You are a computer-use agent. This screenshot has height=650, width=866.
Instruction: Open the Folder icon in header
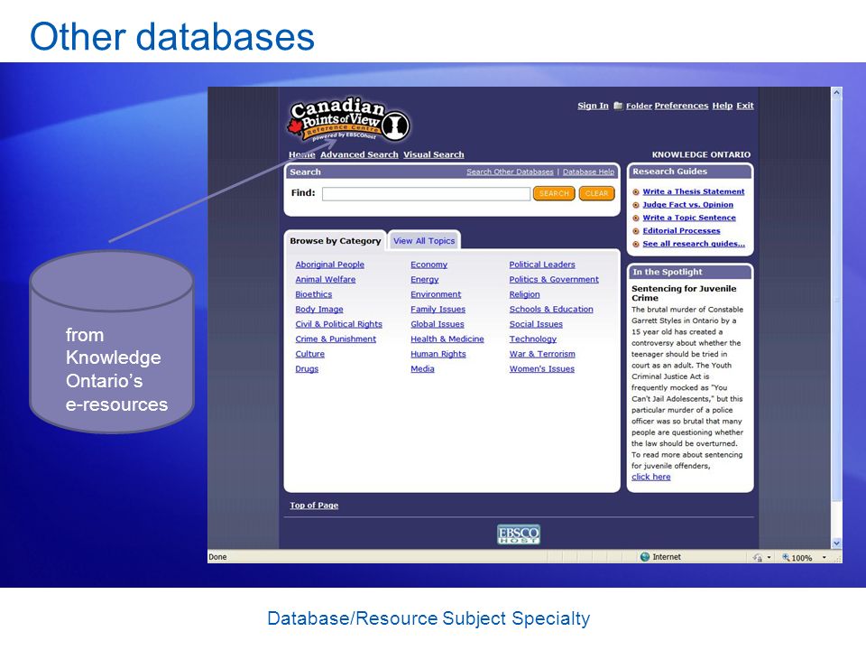click(x=618, y=106)
